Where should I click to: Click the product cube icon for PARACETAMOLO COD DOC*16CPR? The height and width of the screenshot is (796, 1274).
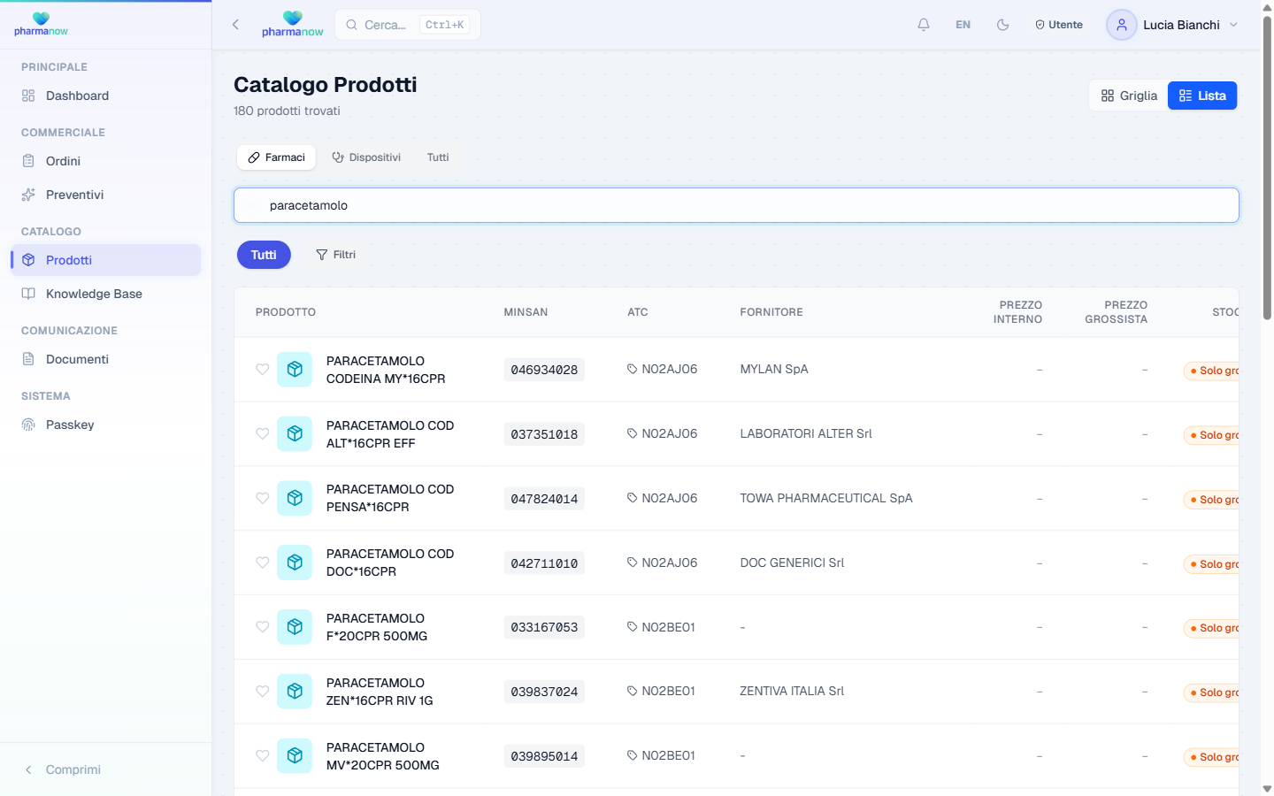pyautogui.click(x=295, y=563)
